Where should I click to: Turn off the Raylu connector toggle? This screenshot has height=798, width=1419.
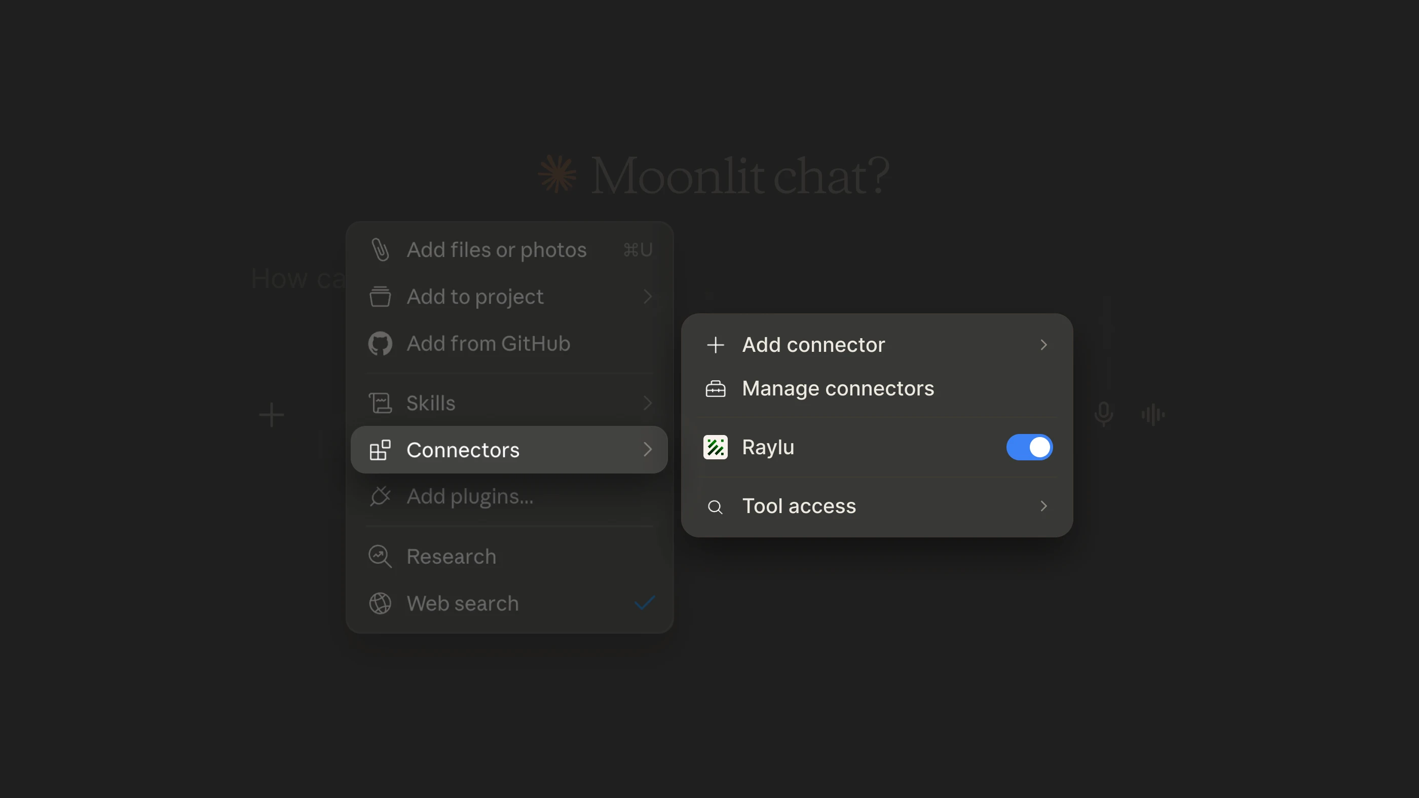click(x=1029, y=447)
